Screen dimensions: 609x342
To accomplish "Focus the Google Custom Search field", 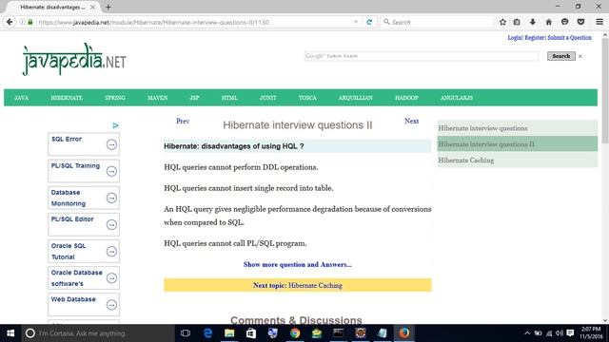I will click(x=422, y=56).
